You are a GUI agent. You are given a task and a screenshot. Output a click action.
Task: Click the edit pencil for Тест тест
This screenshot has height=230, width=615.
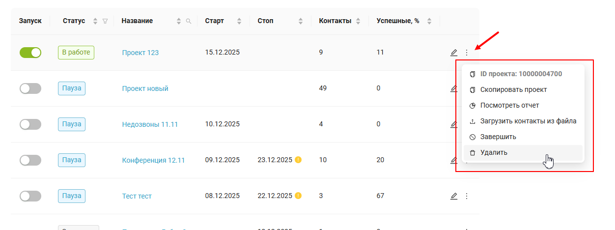(453, 196)
